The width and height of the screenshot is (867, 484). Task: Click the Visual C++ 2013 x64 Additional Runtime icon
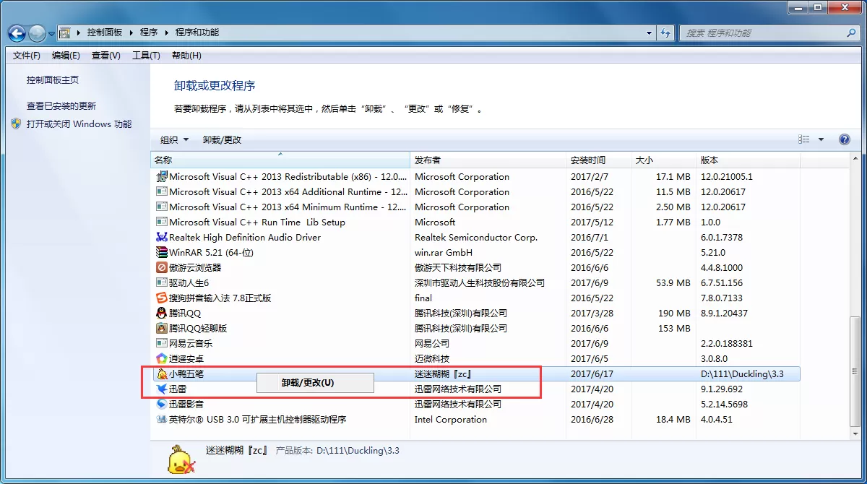coord(162,192)
